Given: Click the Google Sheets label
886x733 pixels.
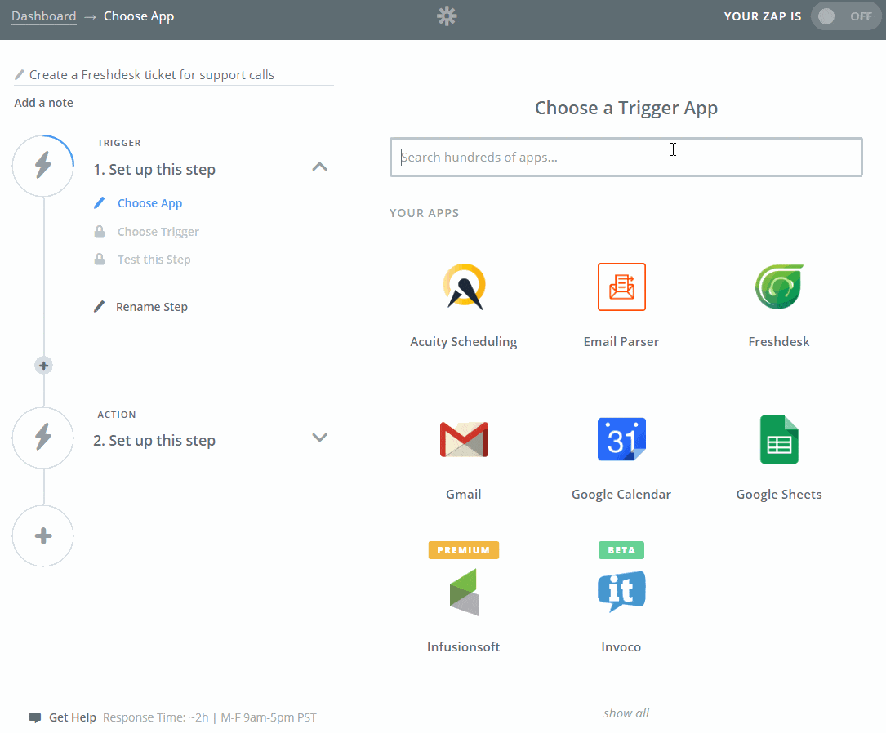Looking at the screenshot, I should click(779, 494).
